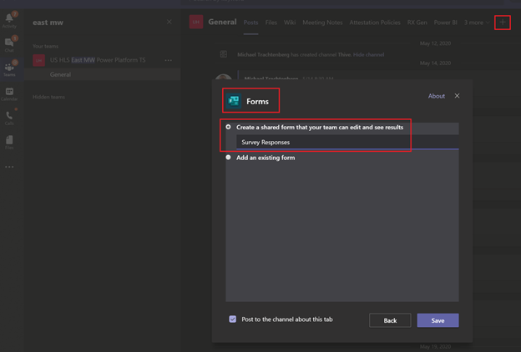Click the US HLS team avatar
The image size is (521, 352).
pyautogui.click(x=39, y=60)
